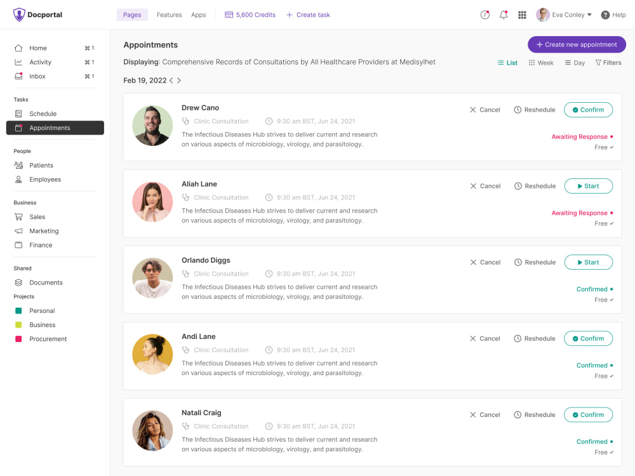Select the Day view

pos(575,63)
